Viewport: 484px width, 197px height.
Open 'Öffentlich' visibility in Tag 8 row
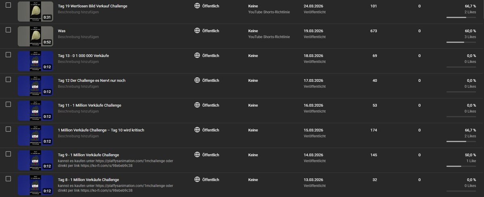[x=211, y=180]
